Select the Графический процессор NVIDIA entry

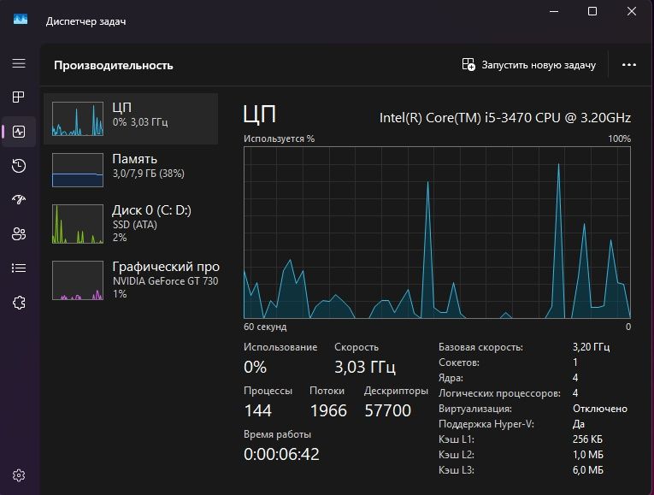click(x=131, y=280)
